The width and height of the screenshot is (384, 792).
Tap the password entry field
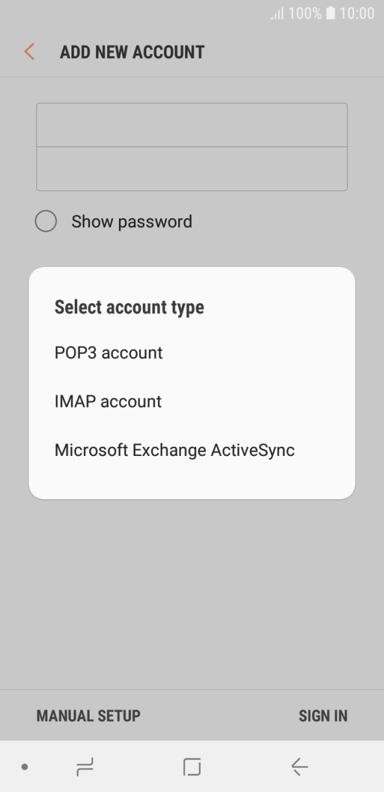[192, 168]
